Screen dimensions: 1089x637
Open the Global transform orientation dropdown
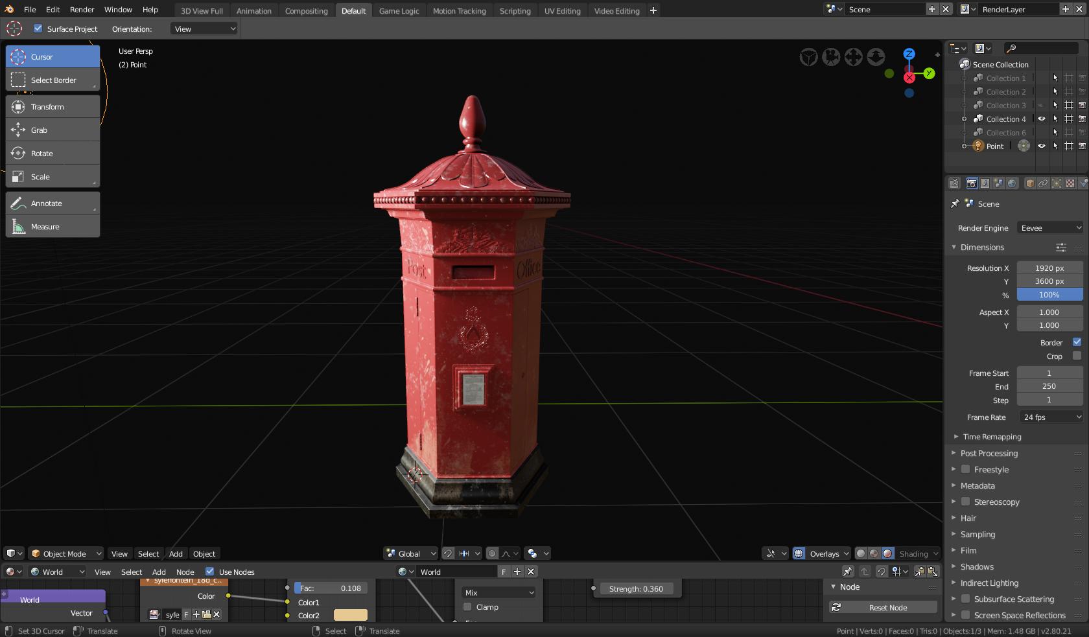point(411,553)
